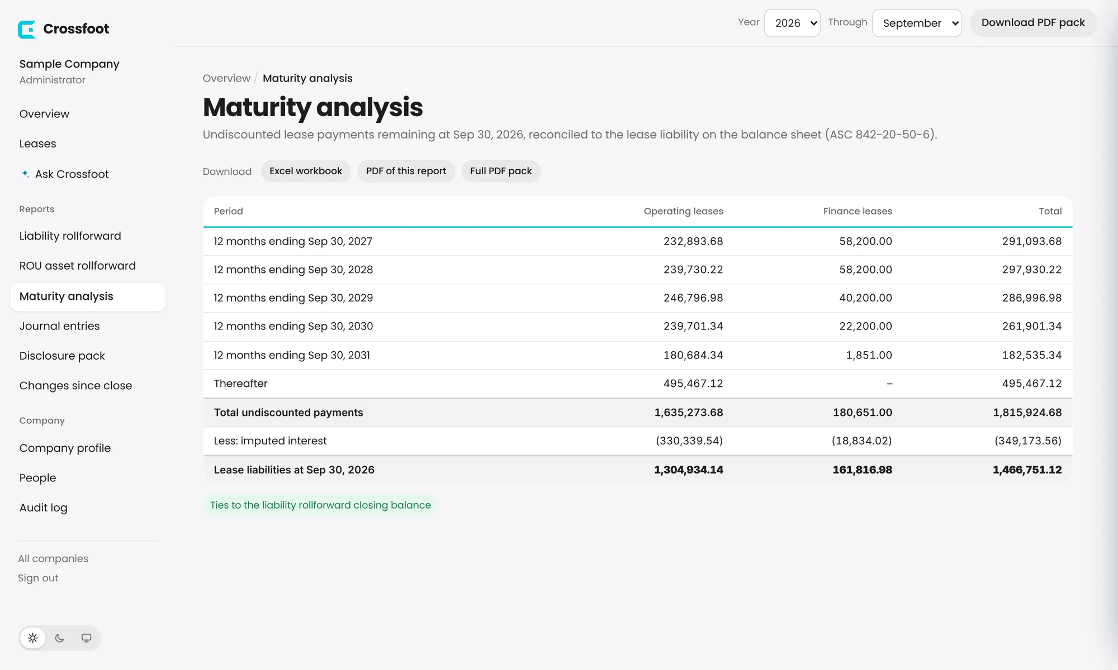The height and width of the screenshot is (670, 1118).
Task: Click Download PDF pack button
Action: 1033,23
